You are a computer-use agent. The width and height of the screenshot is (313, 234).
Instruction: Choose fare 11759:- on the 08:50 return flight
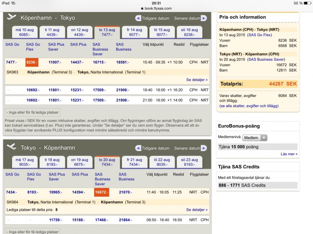(56, 220)
